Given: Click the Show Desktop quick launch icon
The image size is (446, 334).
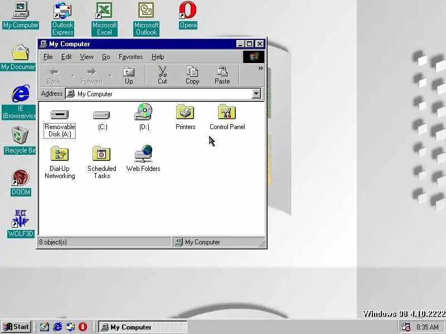Looking at the screenshot, I should (45, 327).
